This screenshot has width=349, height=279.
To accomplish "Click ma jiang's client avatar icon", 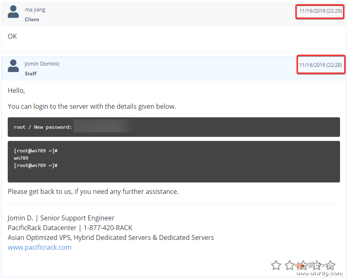I will (13, 12).
